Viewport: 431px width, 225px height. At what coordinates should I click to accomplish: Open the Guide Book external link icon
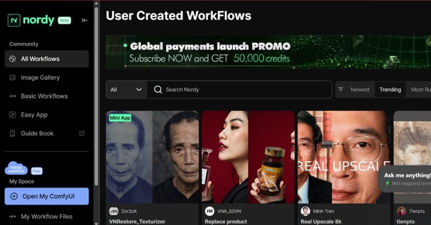pos(82,133)
